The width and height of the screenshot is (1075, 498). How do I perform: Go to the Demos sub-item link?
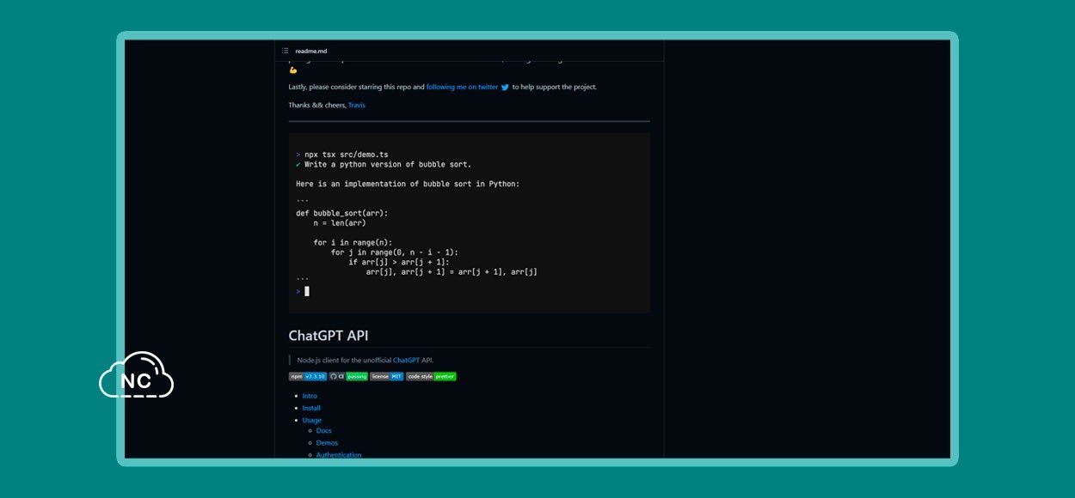327,443
